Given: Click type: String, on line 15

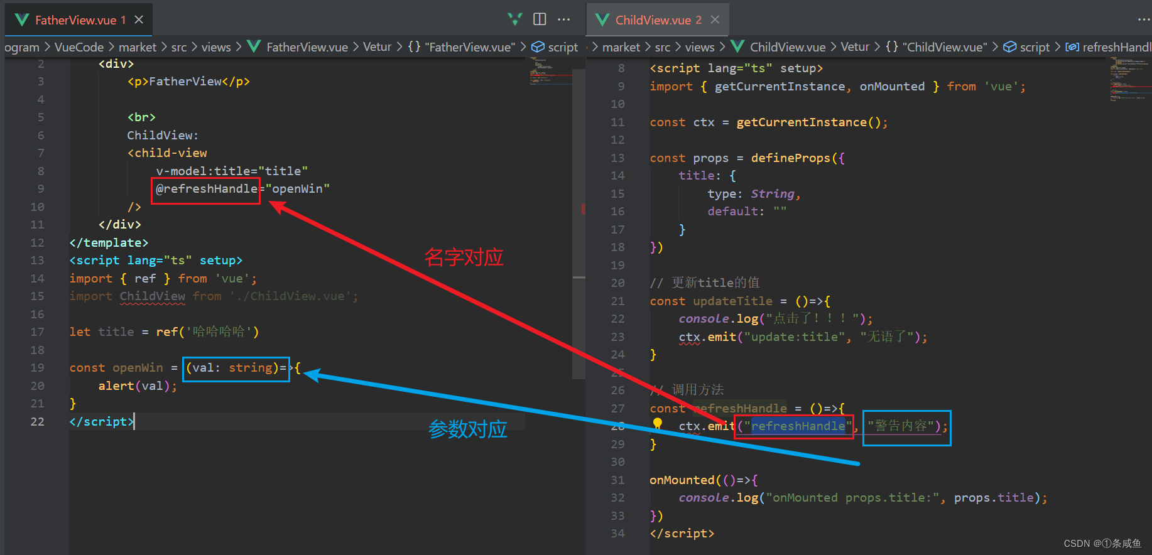Looking at the screenshot, I should click(x=754, y=193).
